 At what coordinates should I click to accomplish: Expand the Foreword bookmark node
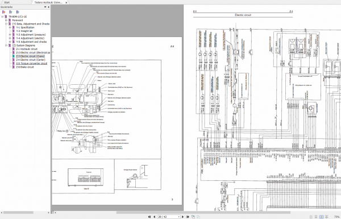point(6,20)
